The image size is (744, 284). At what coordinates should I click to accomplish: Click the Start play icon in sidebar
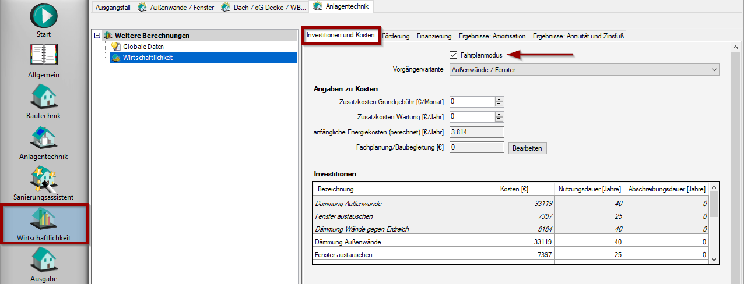pos(44,16)
